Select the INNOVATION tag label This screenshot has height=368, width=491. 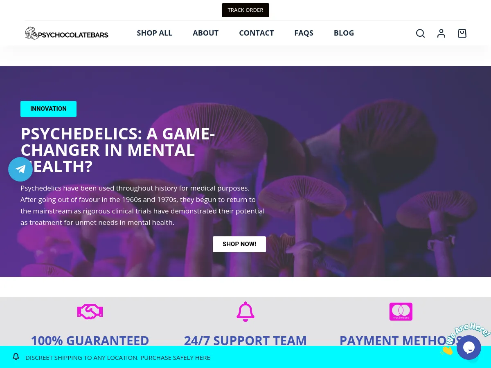[48, 109]
